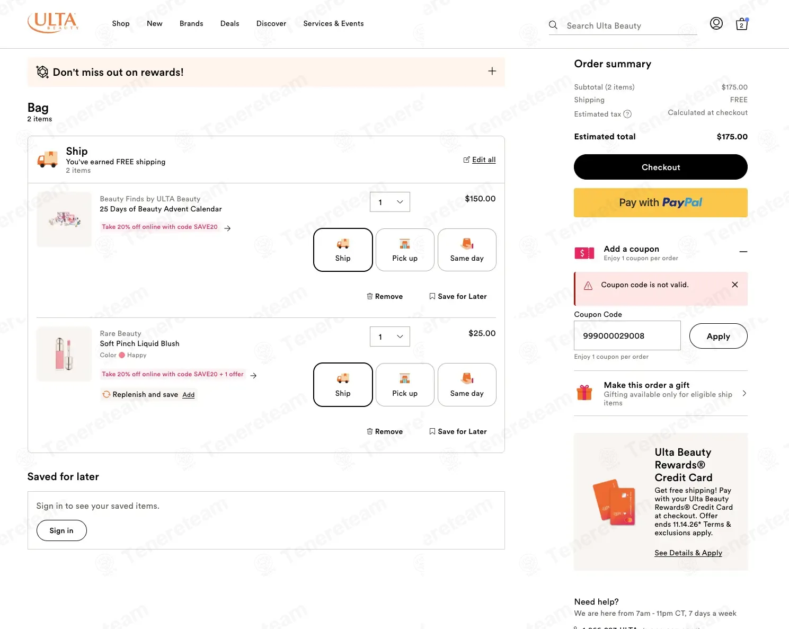Open the account profile icon

click(716, 23)
